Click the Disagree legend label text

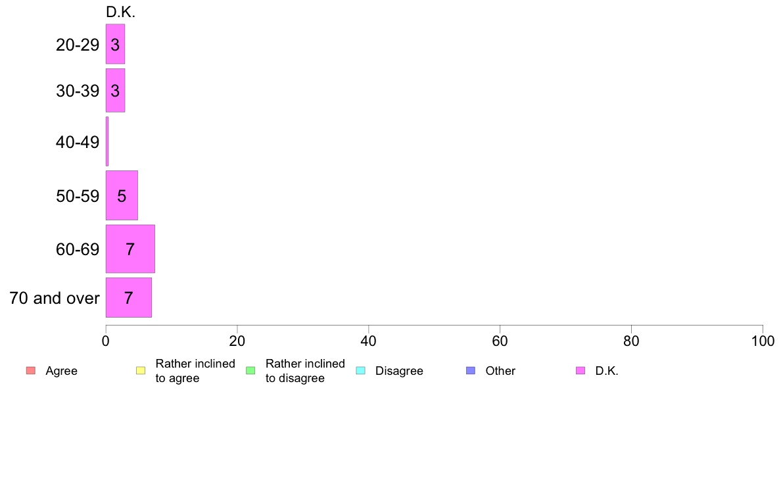tap(399, 371)
